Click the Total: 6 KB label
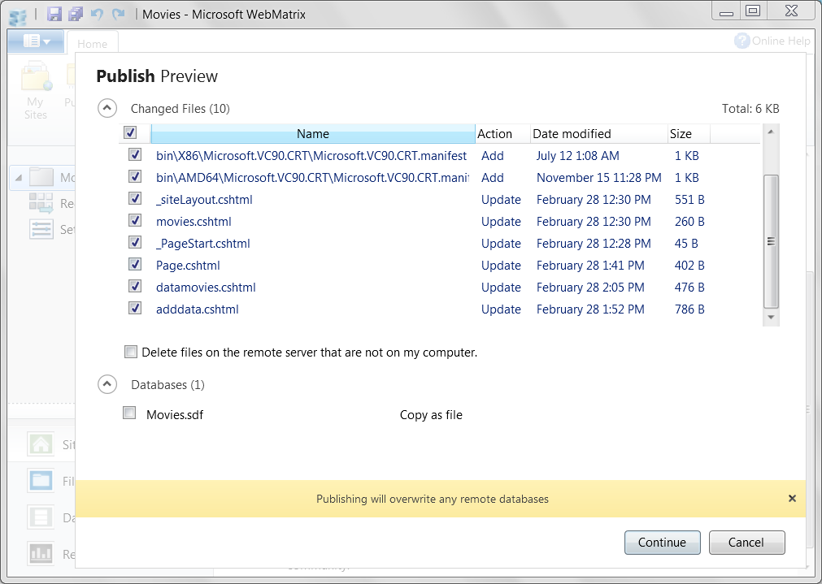This screenshot has width=822, height=584. click(750, 108)
